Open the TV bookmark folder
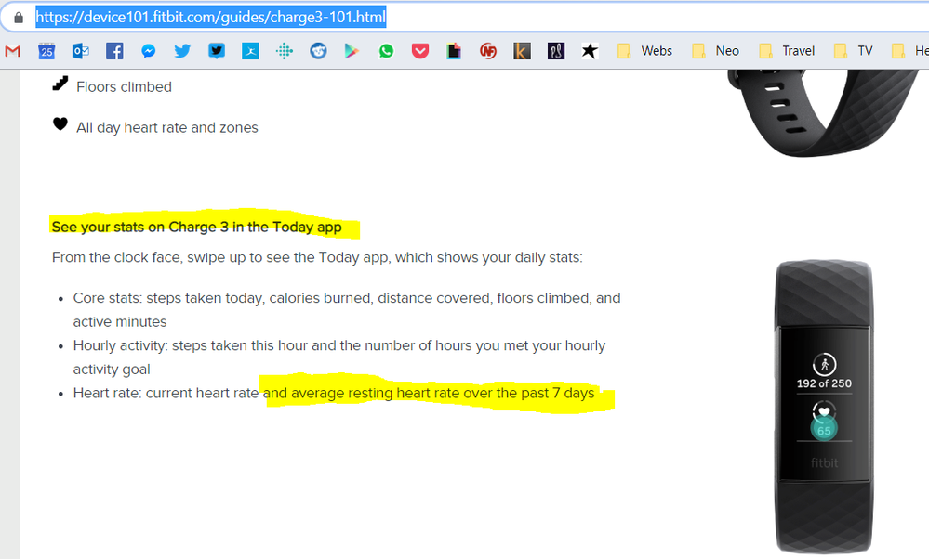 pyautogui.click(x=854, y=51)
